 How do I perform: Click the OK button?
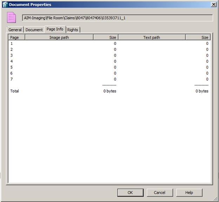130,193
